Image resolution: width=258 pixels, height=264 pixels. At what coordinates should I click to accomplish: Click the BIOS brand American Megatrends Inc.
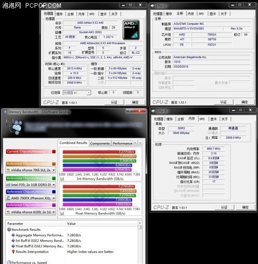[211, 57]
